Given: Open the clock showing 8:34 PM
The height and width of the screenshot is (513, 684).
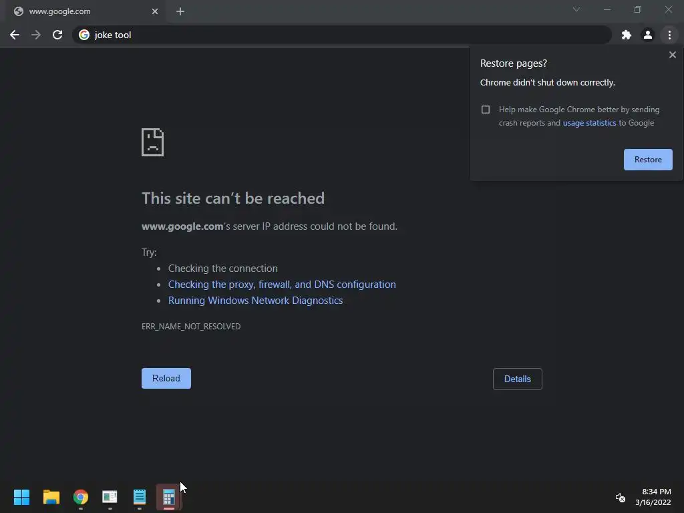Looking at the screenshot, I should [653, 497].
